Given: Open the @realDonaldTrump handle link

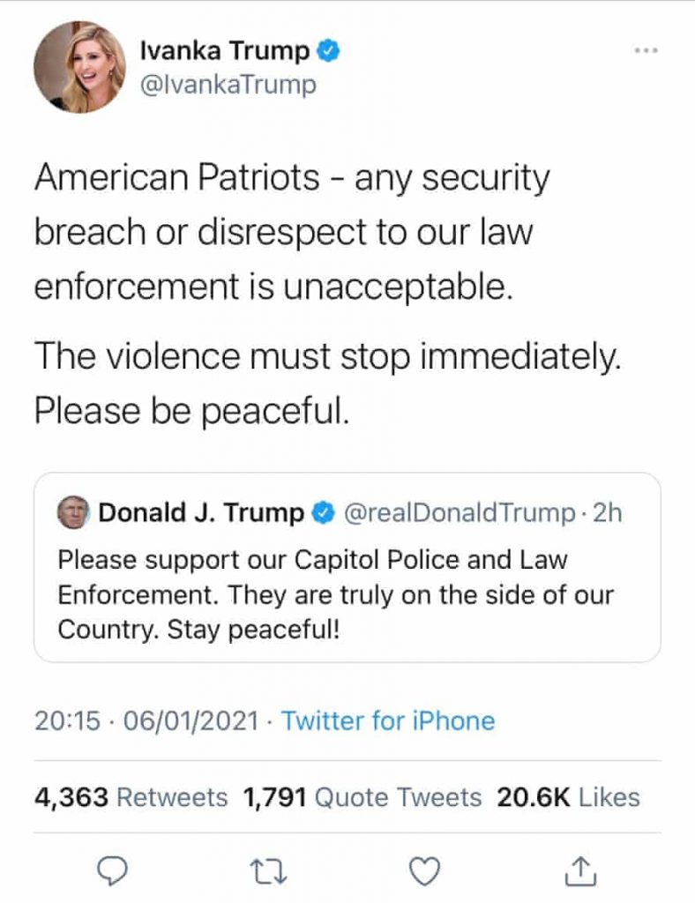Looking at the screenshot, I should pyautogui.click(x=458, y=513).
